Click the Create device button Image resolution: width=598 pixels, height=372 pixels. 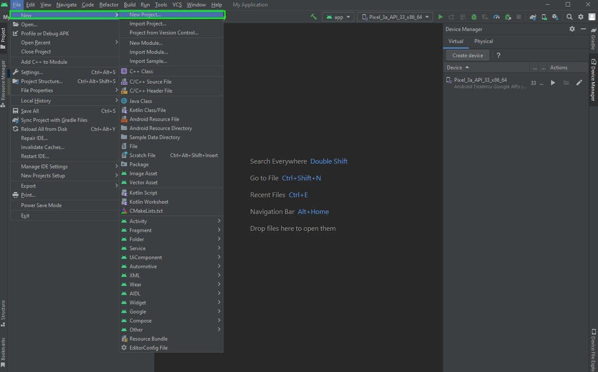[468, 55]
